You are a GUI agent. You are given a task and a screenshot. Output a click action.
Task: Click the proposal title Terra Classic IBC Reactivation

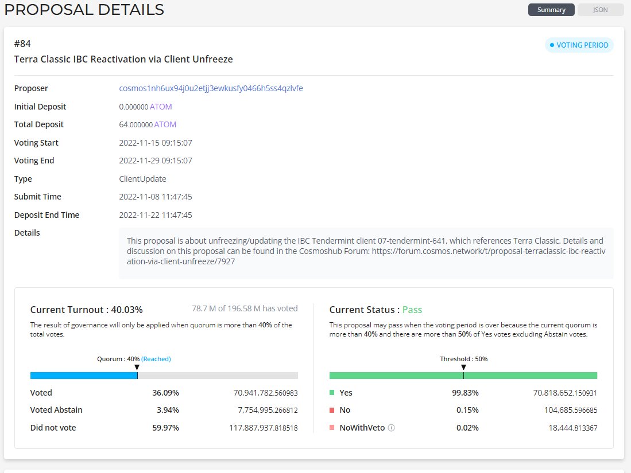(x=123, y=59)
